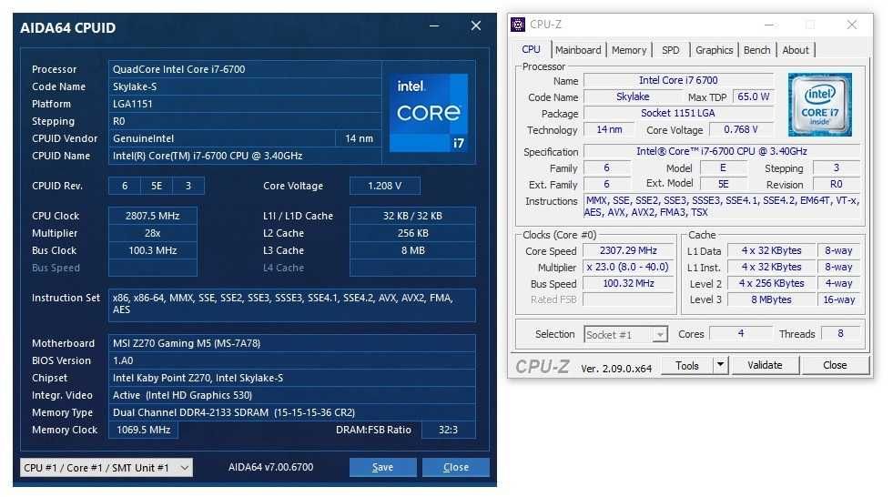Click CPU-Z Revision value R0

[836, 184]
